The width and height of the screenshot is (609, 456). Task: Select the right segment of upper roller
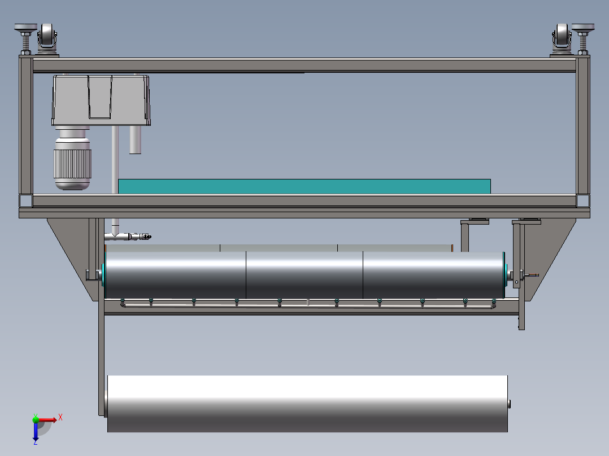click(433, 275)
